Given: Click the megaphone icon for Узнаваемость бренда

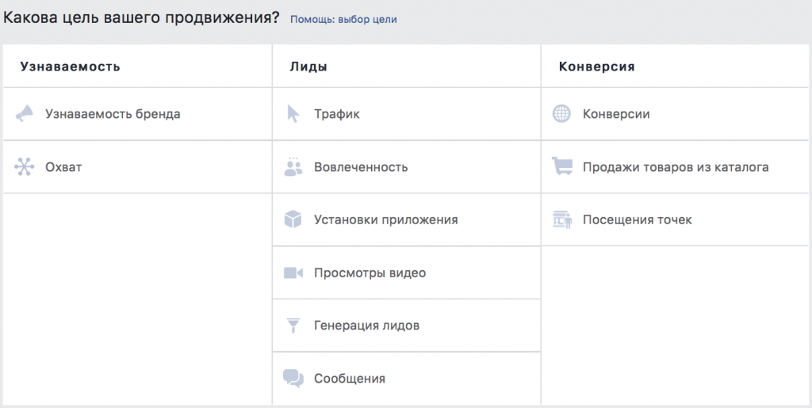Looking at the screenshot, I should click(x=25, y=114).
